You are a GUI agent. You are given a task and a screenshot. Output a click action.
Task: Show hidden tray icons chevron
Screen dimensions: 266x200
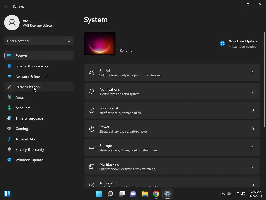[x=223, y=194]
